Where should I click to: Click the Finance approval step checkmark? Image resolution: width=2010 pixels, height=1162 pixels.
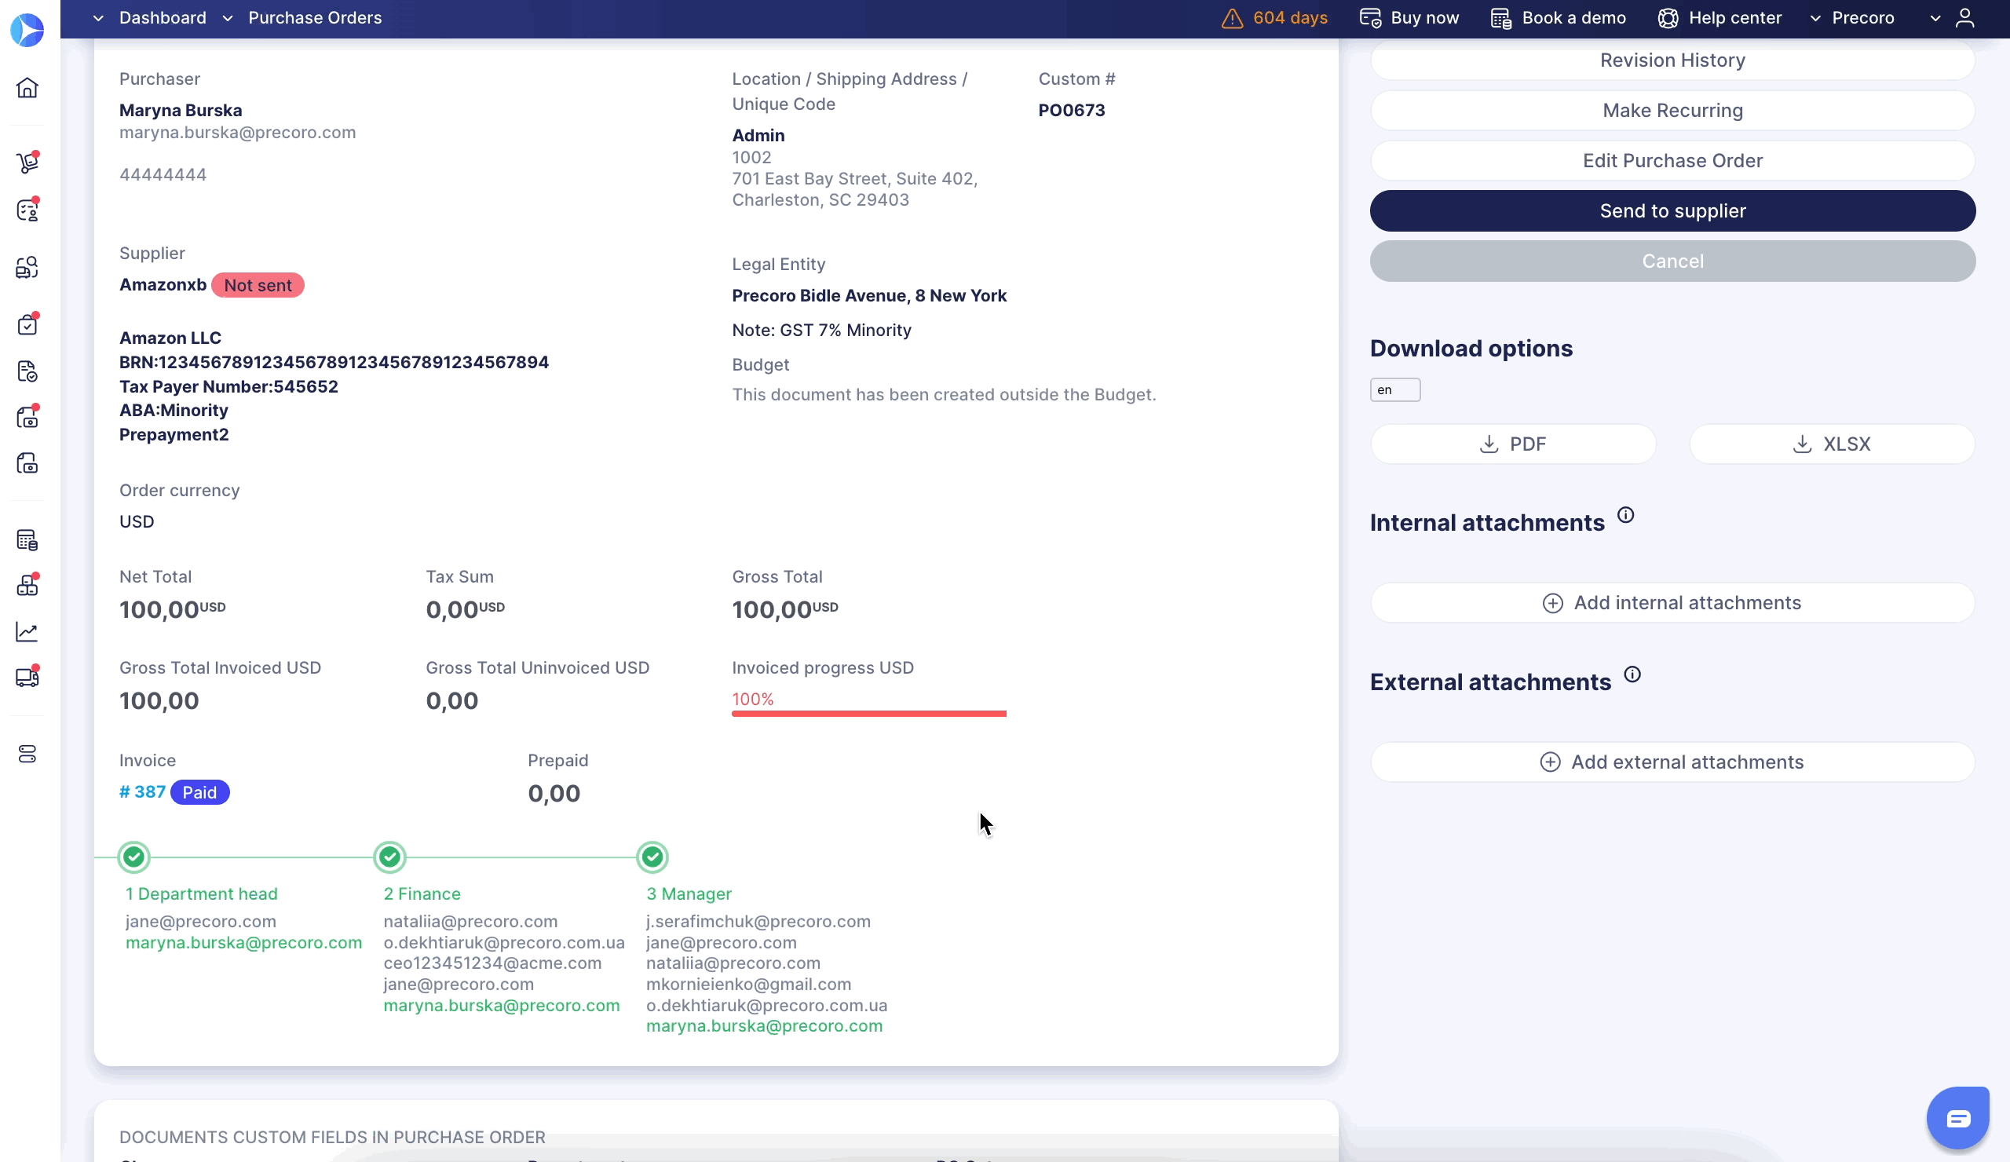(x=390, y=857)
